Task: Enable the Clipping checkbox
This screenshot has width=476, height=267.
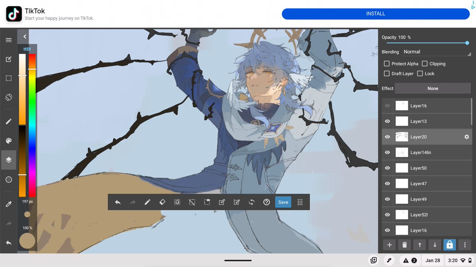Action: 425,63
